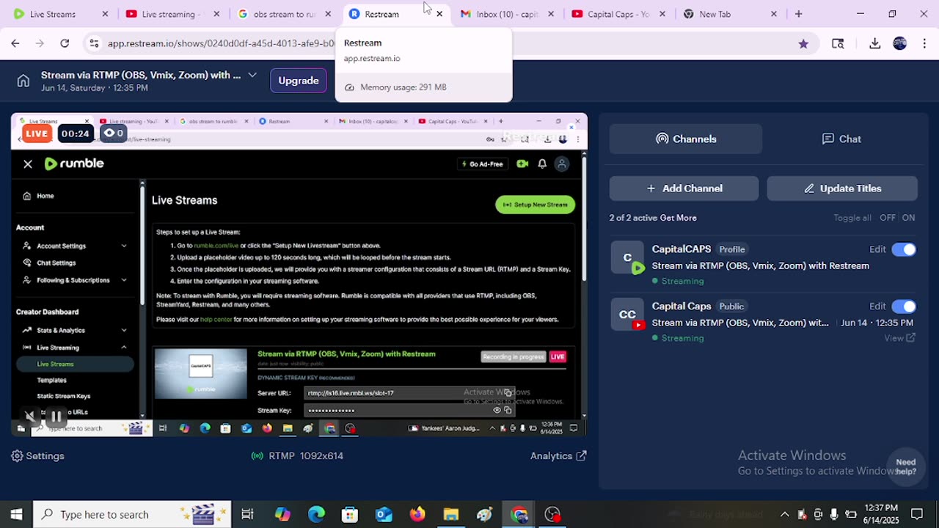Pause the stream preview playback
Image resolution: width=939 pixels, height=528 pixels.
tap(56, 417)
